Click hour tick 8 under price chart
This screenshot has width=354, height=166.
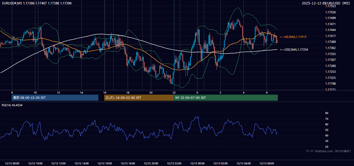12,92
